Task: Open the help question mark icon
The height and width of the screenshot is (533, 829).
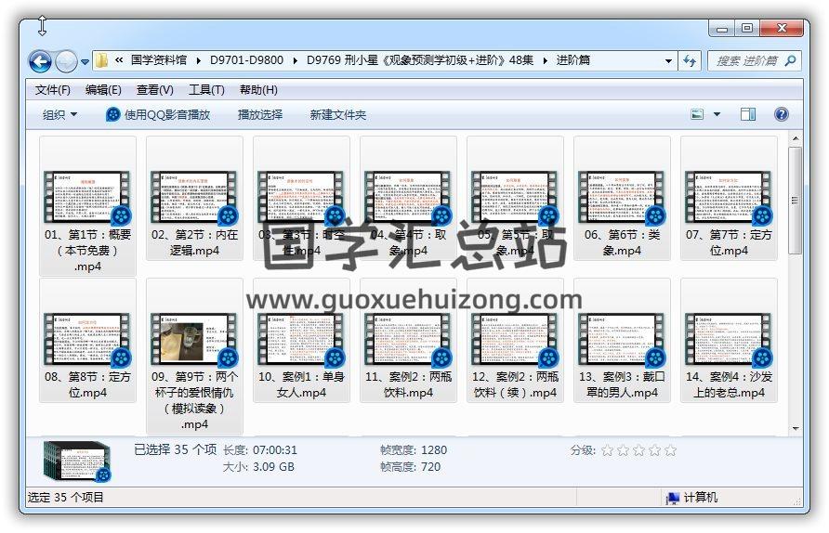Action: [x=782, y=114]
